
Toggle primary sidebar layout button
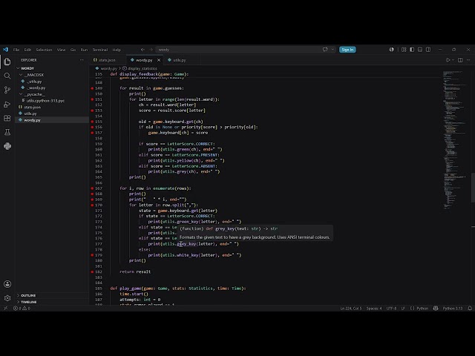pos(412,50)
